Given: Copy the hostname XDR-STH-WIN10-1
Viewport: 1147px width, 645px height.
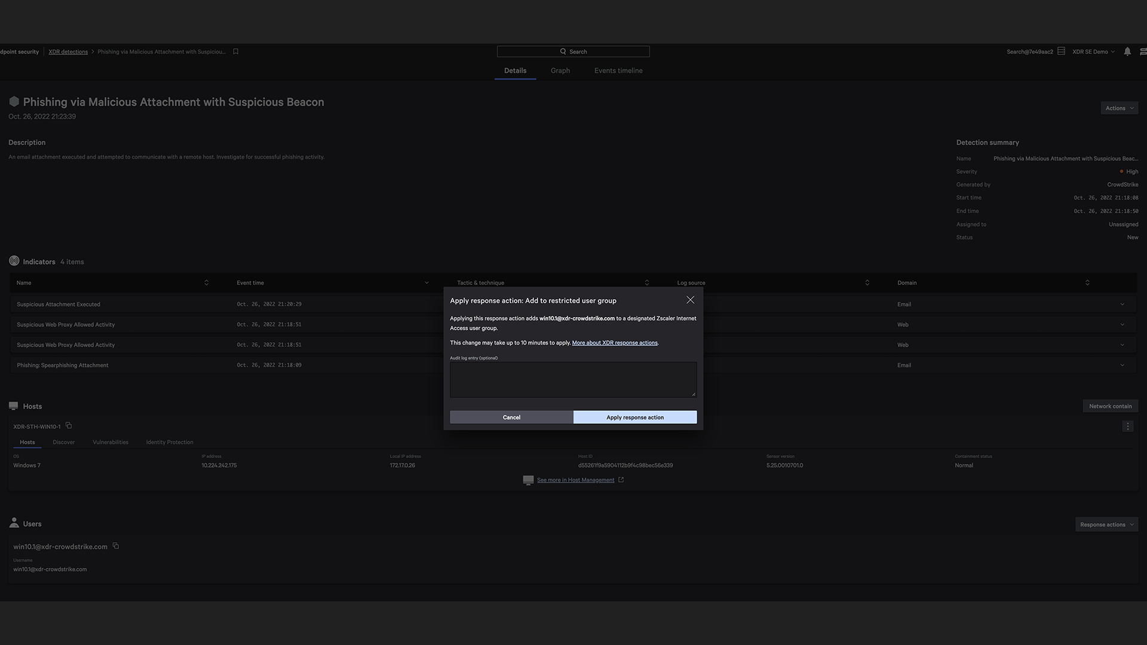Looking at the screenshot, I should (x=69, y=426).
